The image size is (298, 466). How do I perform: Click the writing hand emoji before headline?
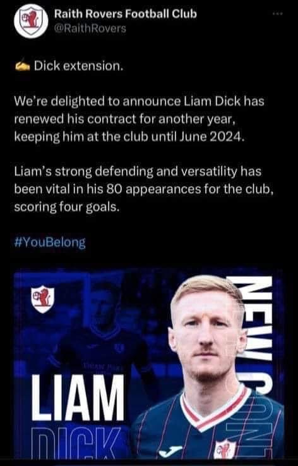pos(22,66)
